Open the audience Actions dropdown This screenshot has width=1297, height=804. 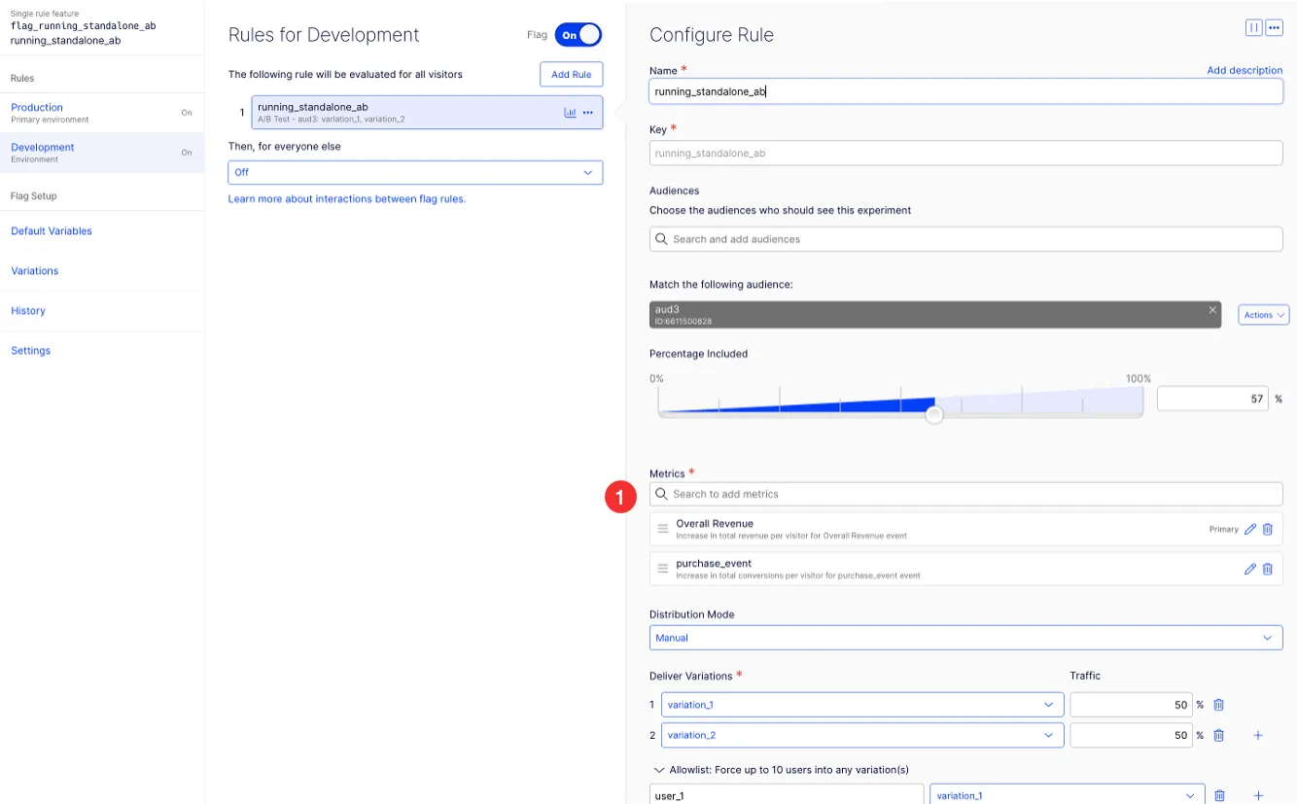pos(1264,315)
